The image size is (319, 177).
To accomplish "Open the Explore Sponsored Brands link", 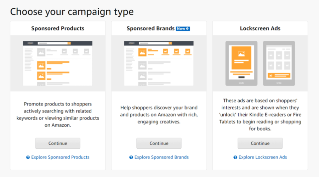I will click(x=161, y=157).
